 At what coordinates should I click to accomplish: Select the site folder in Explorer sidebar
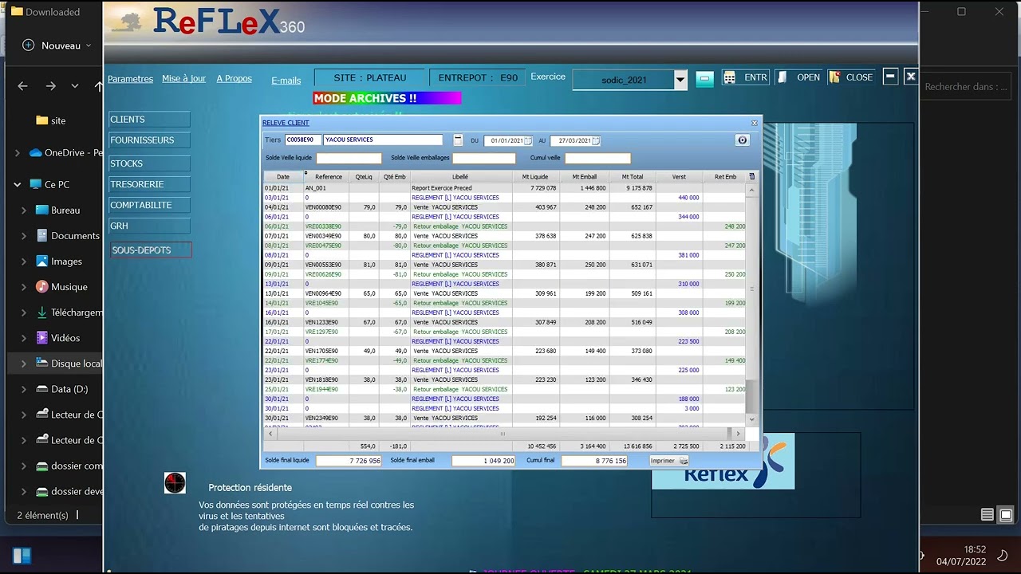click(51, 120)
